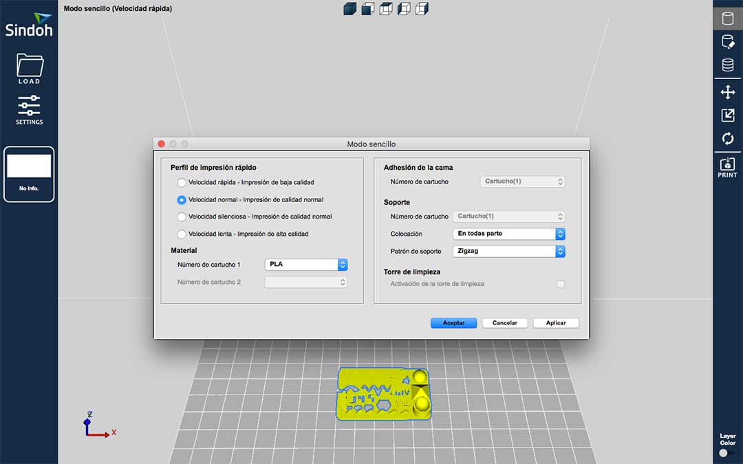Viewport: 743px width, 464px height.
Task: Click the top cylinder icon in right sidebar
Action: 728,19
